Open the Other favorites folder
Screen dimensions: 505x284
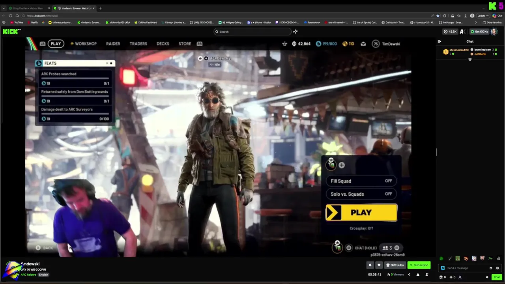coord(492,22)
